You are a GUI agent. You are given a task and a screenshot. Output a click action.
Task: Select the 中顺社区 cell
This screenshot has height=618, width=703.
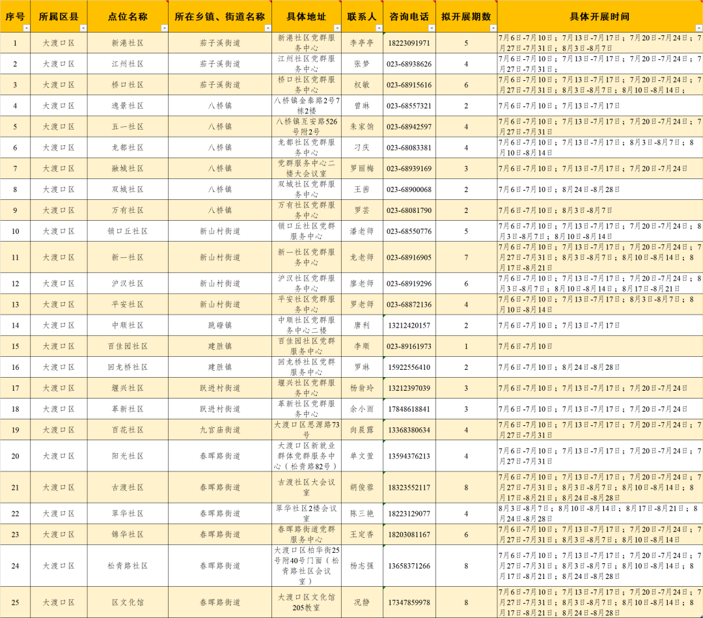point(128,326)
